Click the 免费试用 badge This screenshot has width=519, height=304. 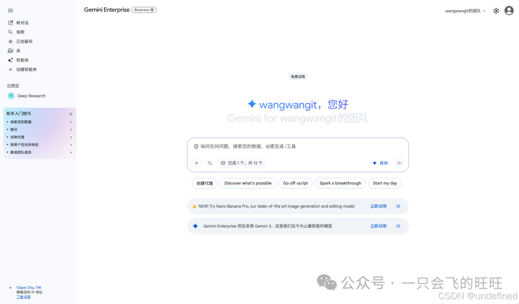coord(298,76)
